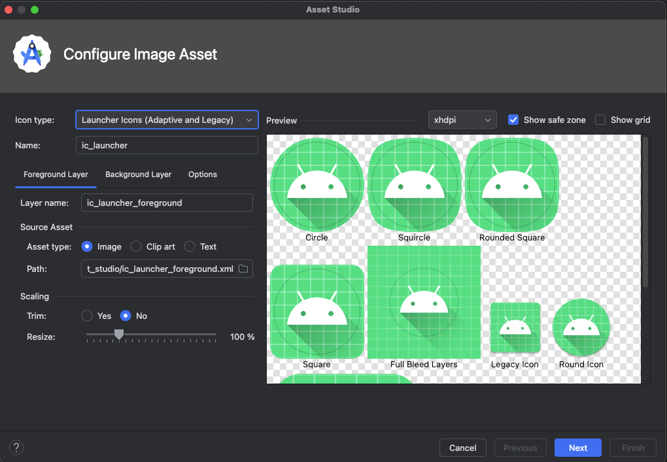Enable the Show grid checkbox
This screenshot has height=462, width=667.
(600, 120)
